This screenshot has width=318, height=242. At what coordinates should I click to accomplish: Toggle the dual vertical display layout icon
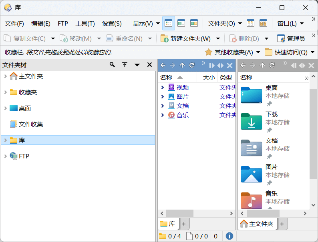(181, 23)
